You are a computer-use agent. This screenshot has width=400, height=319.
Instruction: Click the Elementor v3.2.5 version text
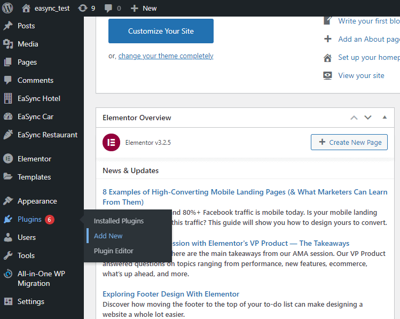pyautogui.click(x=148, y=143)
